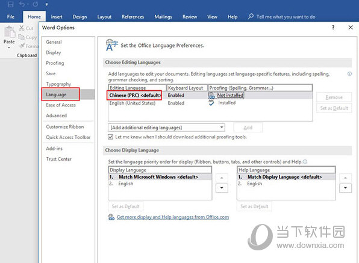Click the Remove language button

coord(334,97)
